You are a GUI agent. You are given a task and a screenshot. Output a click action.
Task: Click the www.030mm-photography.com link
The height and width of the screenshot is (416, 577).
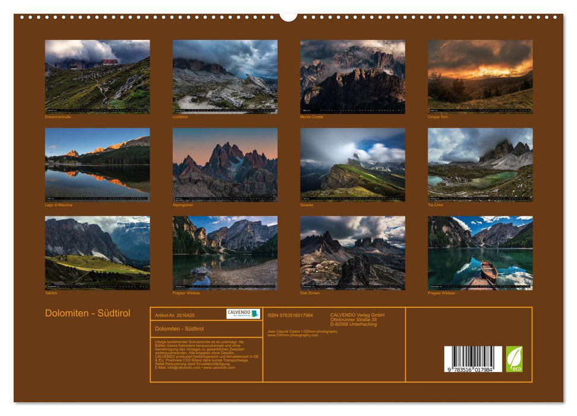coord(293,335)
